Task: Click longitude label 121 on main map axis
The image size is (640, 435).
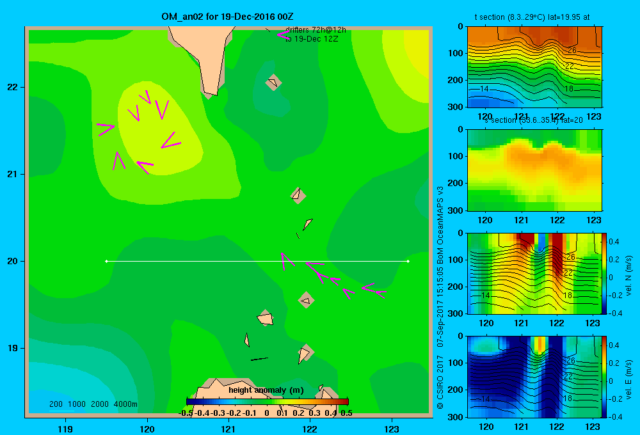Action: (228, 429)
